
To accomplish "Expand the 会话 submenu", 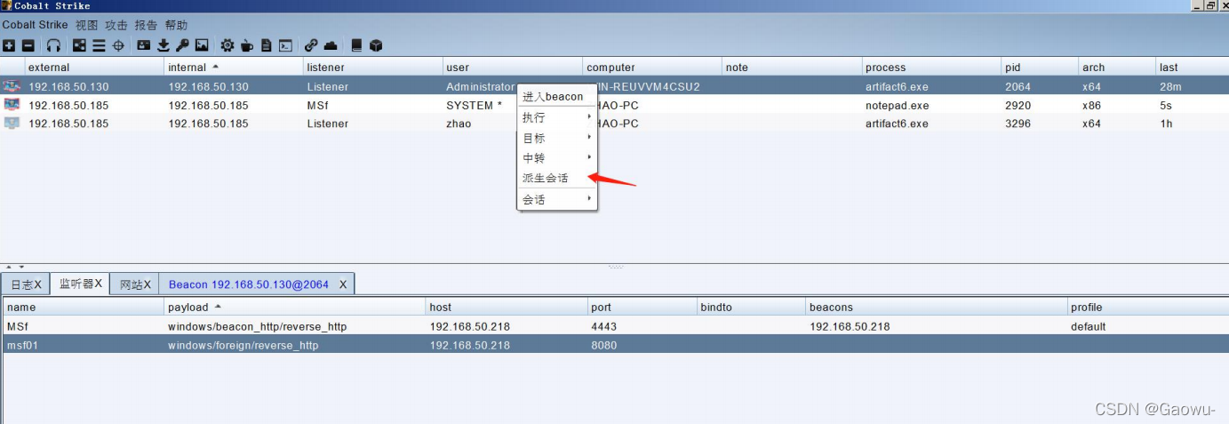I will pos(557,200).
